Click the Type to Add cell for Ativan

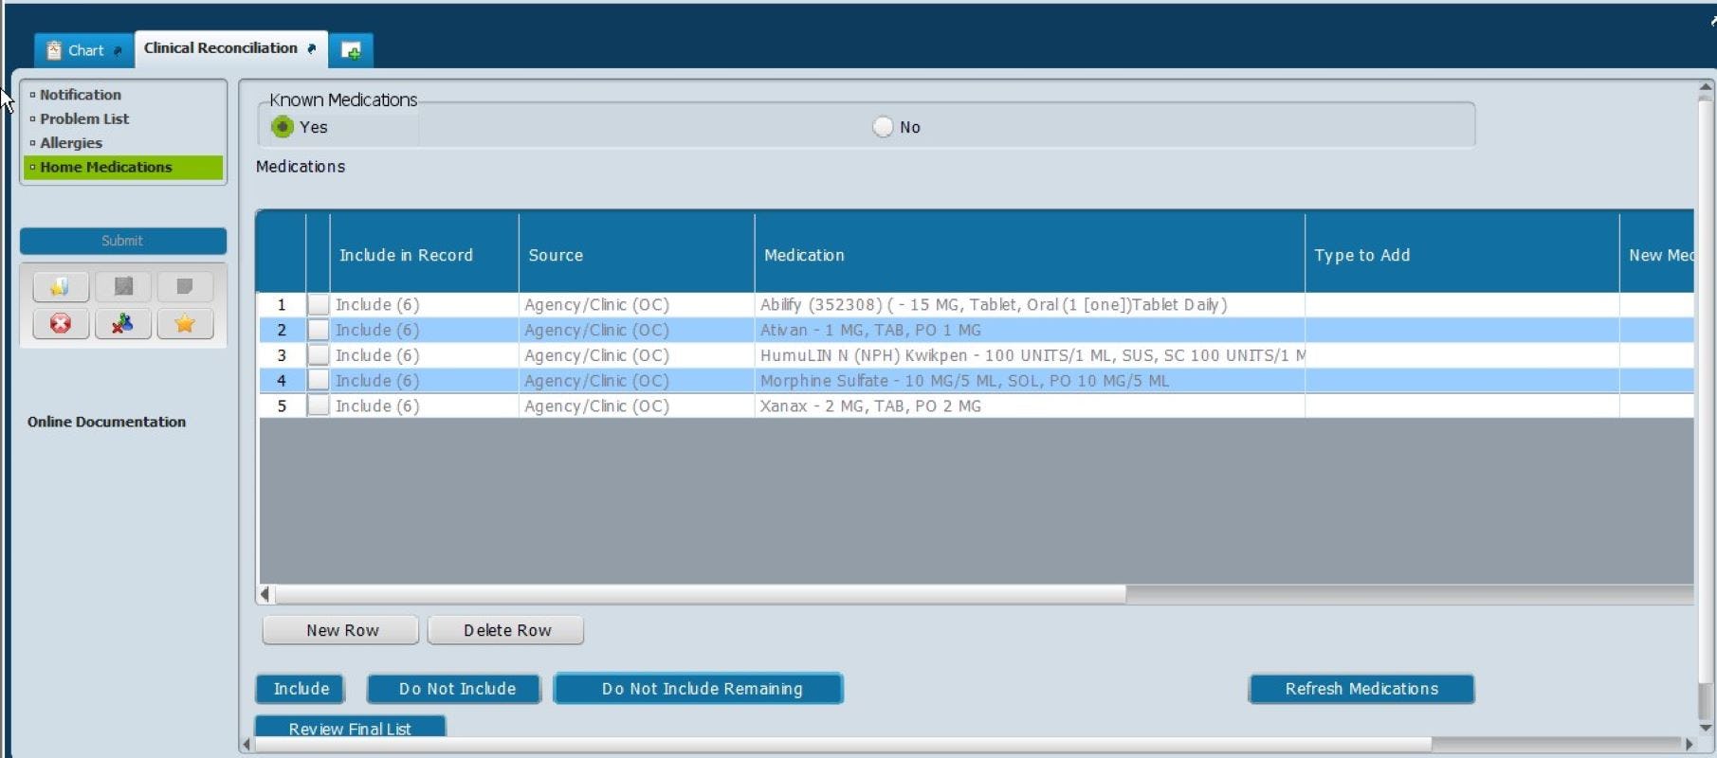(x=1462, y=330)
